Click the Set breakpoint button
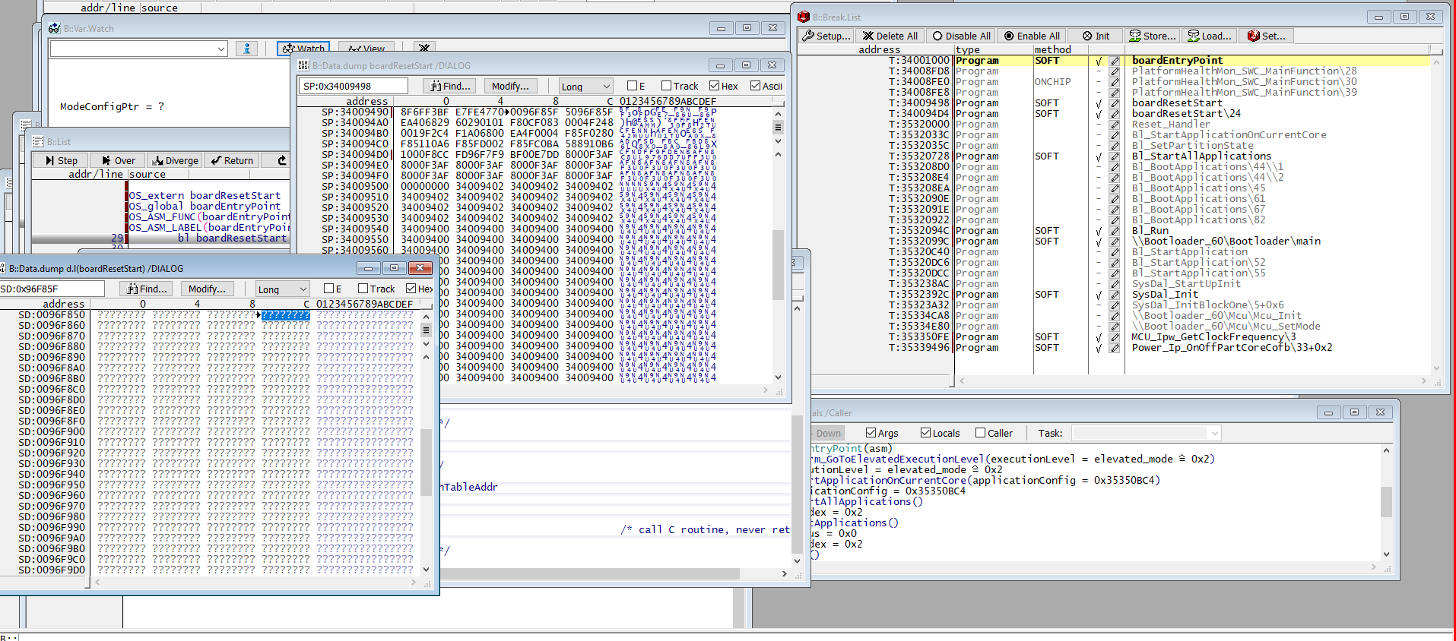This screenshot has width=1456, height=641. click(1267, 36)
